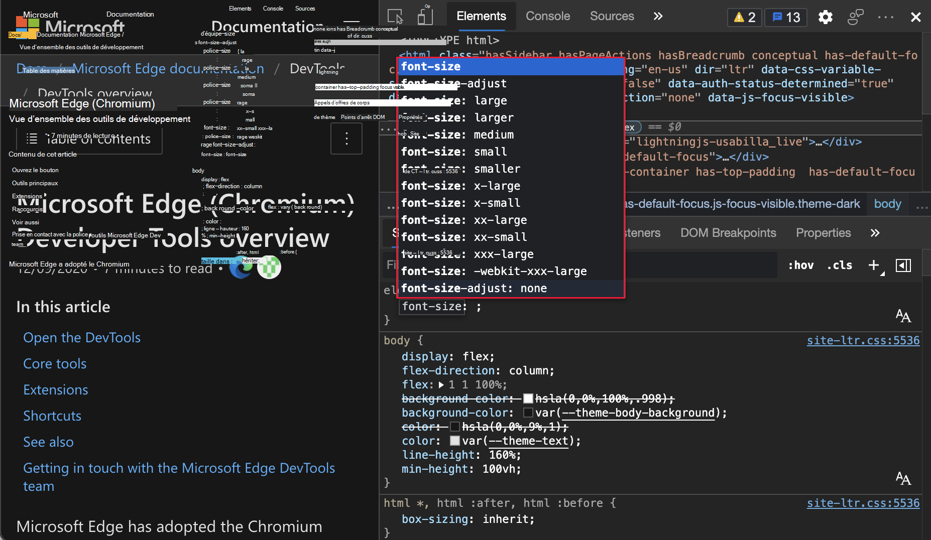Viewport: 931px width, 540px height.
Task: Select font-size: x-large suggestion
Action: point(511,186)
